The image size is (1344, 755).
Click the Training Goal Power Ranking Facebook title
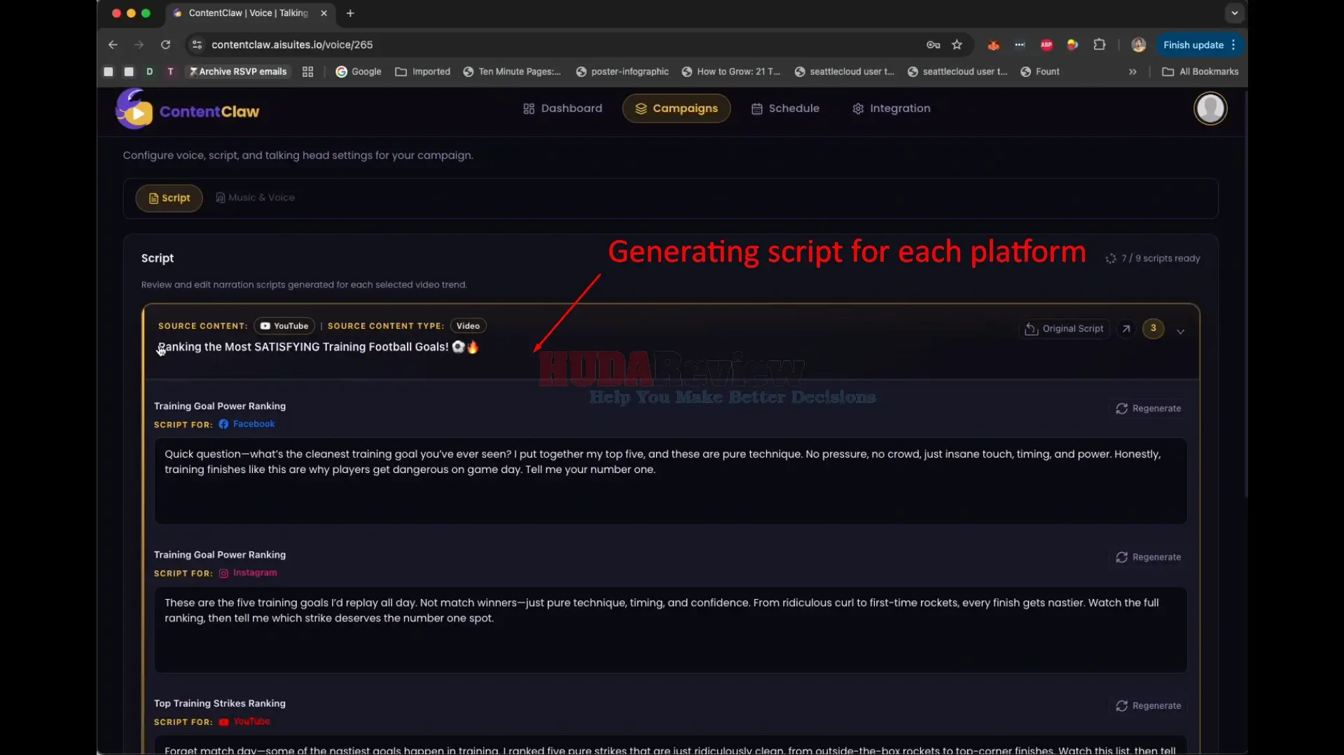coord(220,406)
